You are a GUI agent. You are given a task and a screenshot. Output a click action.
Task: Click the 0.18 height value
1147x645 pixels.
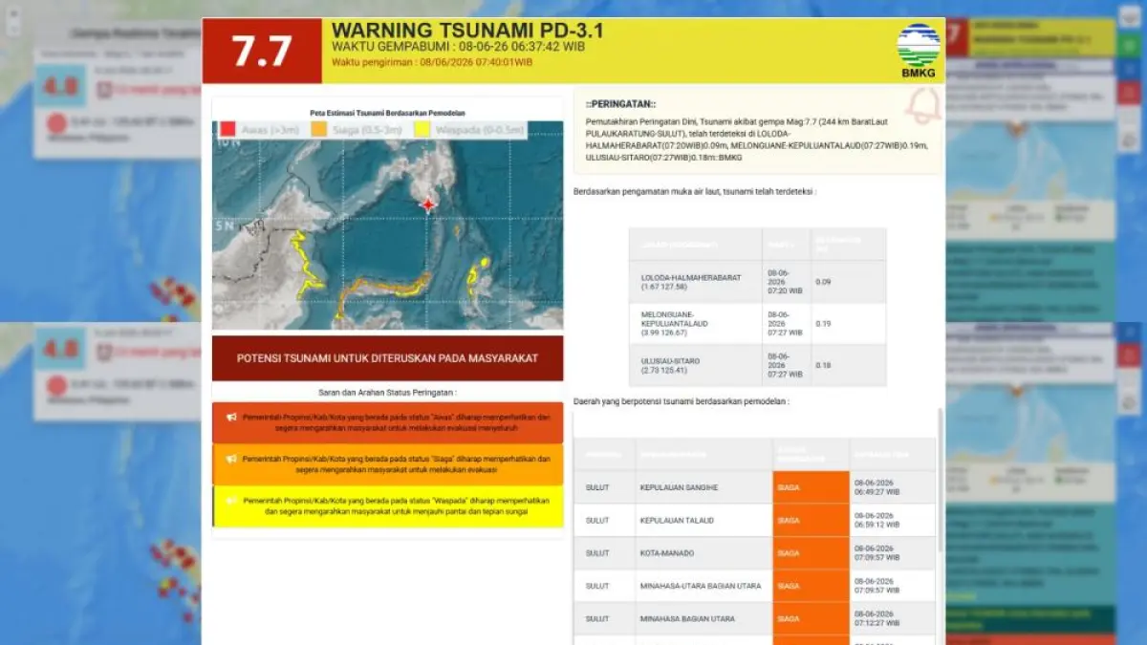[824, 366]
